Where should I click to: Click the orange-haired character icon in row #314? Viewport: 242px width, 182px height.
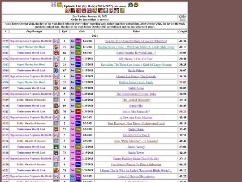click(x=56, y=129)
